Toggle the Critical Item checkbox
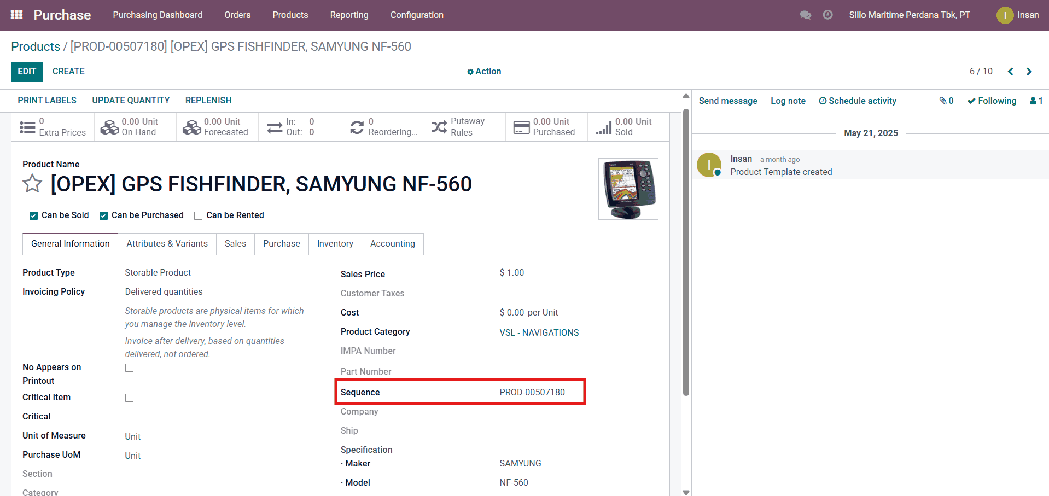1049x496 pixels. pyautogui.click(x=129, y=398)
